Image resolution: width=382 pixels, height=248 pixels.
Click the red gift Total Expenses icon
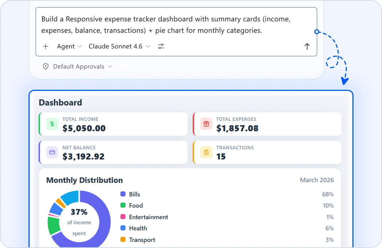tap(206, 124)
